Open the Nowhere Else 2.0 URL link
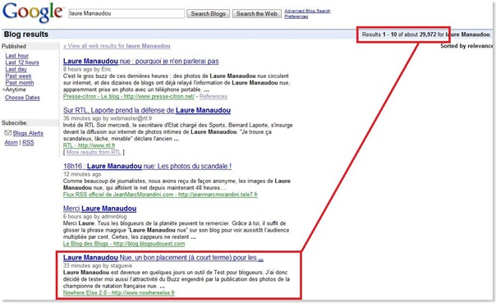496x303 pixels. click(x=119, y=292)
